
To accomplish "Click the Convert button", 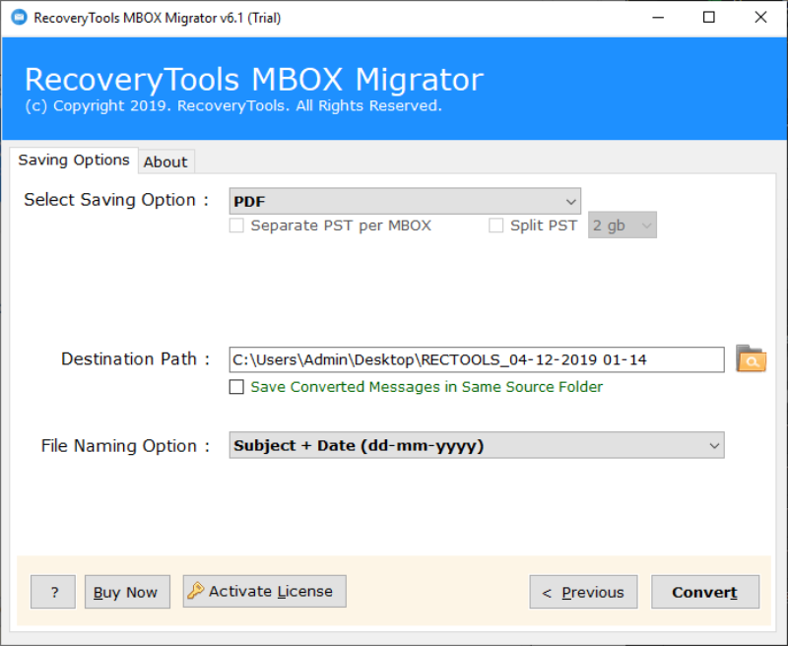I will pos(705,592).
